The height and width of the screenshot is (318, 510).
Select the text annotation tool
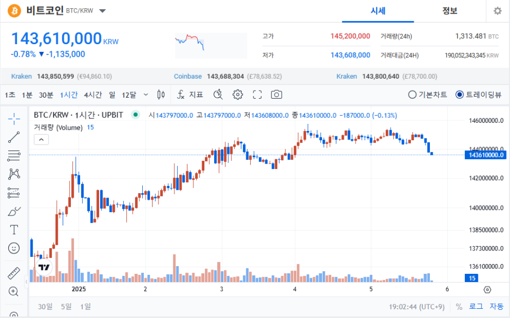coord(14,230)
